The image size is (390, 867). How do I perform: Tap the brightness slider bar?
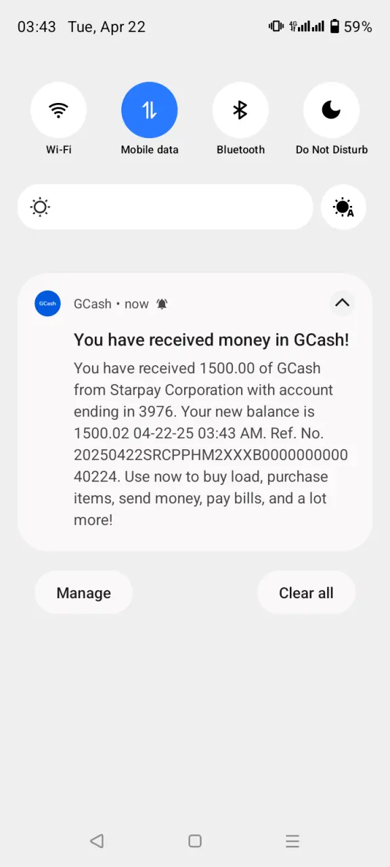(165, 207)
